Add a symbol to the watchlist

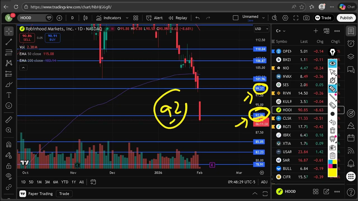click(316, 31)
